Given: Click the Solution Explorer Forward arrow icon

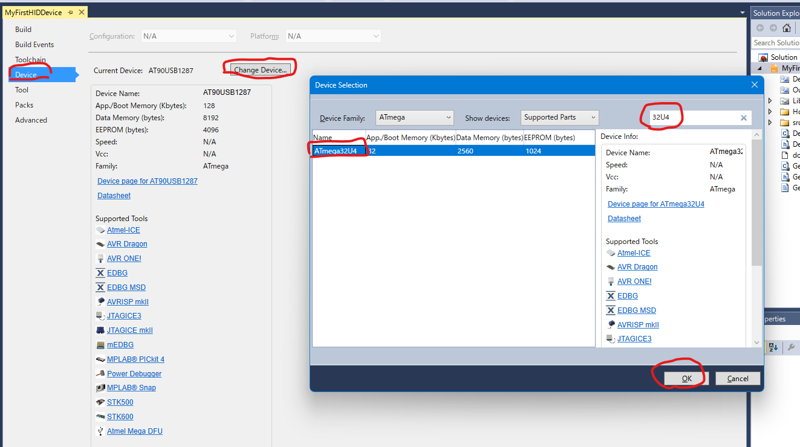Looking at the screenshot, I should click(773, 28).
